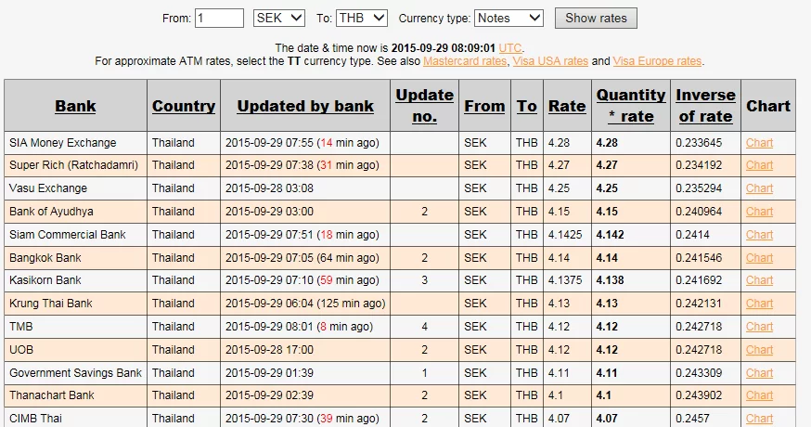
Task: Sort table by Bank column header
Action: point(75,106)
